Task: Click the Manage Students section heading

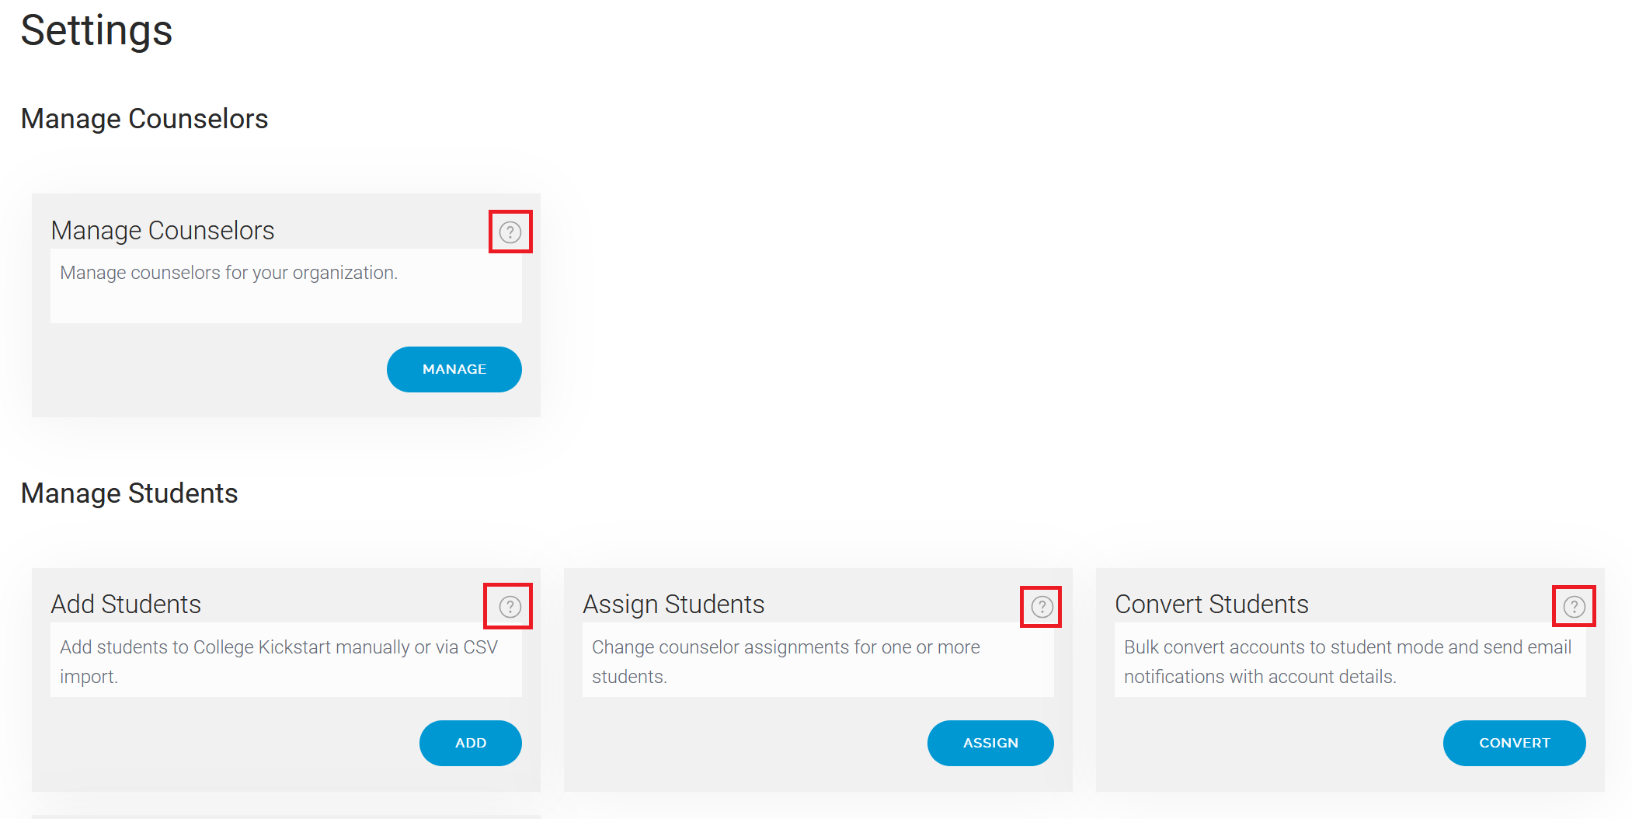Action: click(x=129, y=493)
